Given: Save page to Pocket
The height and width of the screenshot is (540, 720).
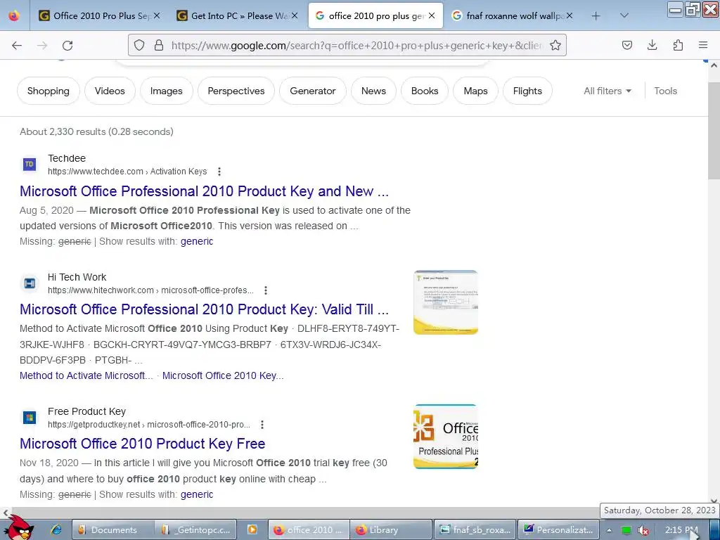Looking at the screenshot, I should coord(626,45).
